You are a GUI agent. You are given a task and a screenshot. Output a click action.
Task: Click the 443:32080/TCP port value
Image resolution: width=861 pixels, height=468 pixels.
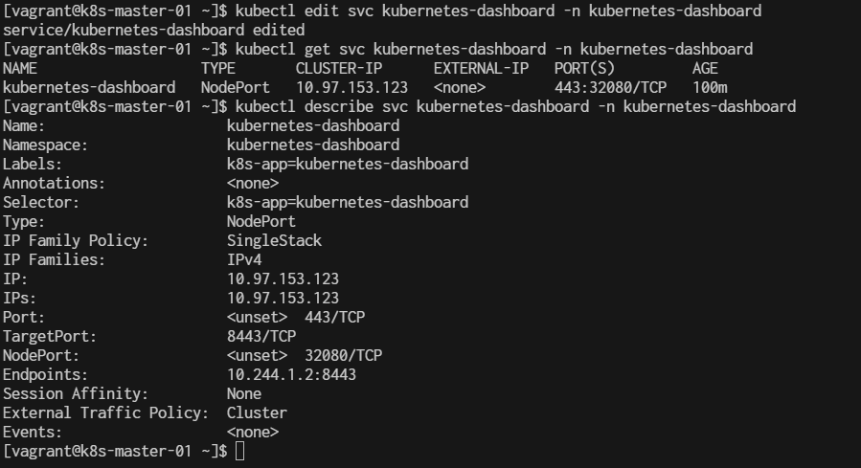(610, 88)
